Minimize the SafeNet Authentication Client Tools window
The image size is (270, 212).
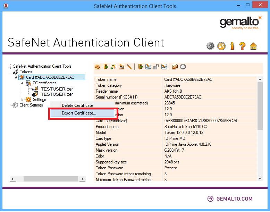tap(238, 5)
